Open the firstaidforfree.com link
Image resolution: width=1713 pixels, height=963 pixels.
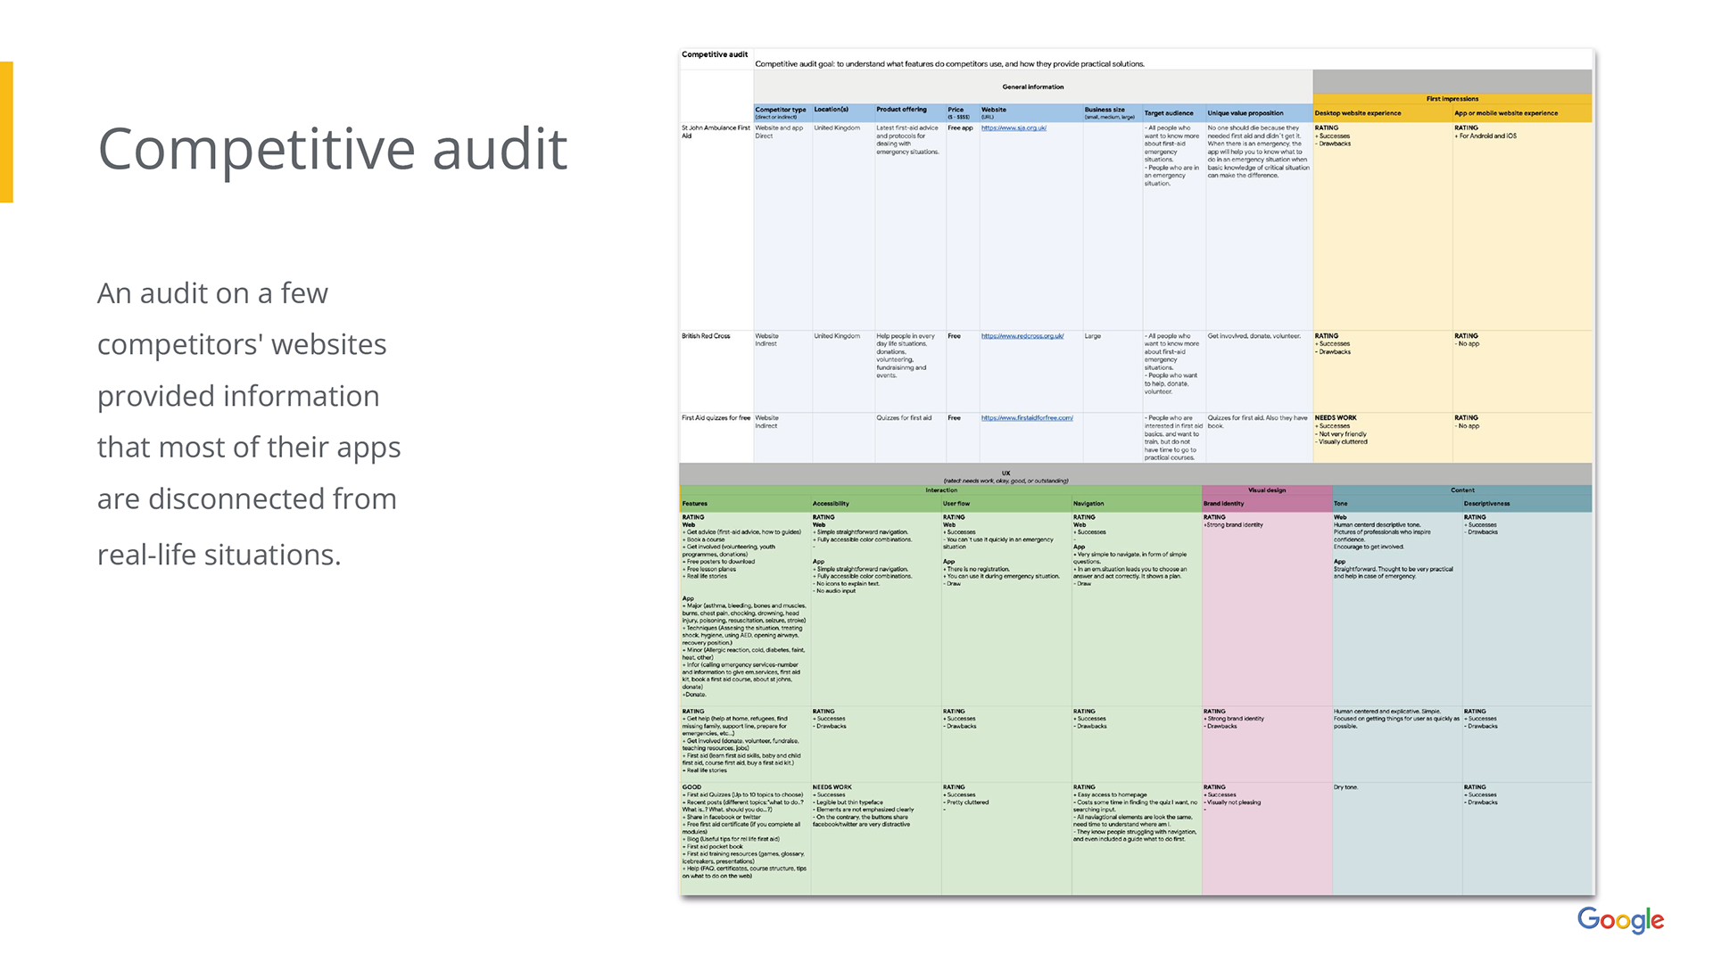pos(1026,418)
